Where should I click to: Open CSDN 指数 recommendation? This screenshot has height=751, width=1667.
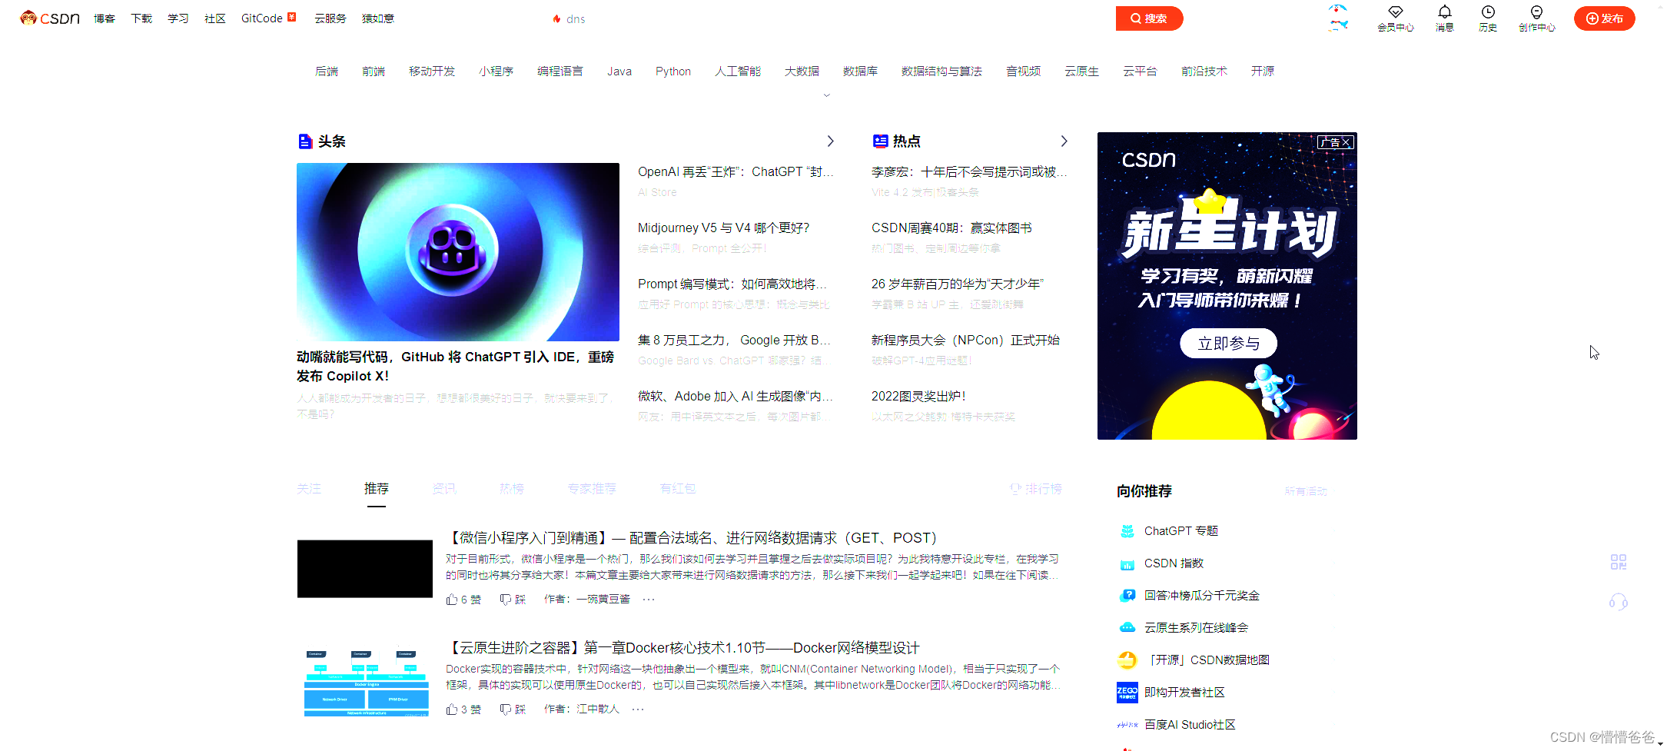1174,563
